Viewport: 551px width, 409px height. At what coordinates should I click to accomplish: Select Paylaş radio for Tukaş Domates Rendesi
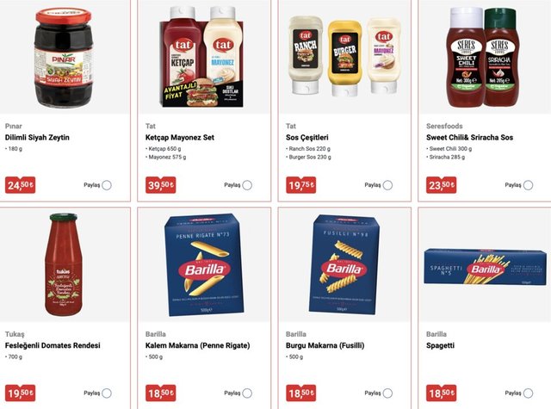coord(107,394)
